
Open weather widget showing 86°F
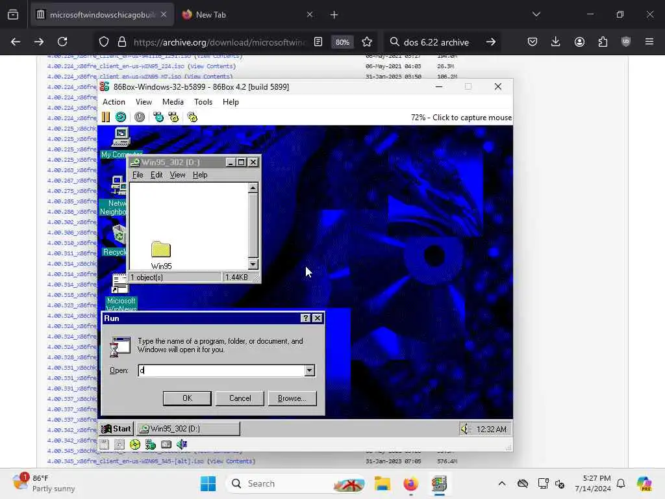tap(44, 483)
